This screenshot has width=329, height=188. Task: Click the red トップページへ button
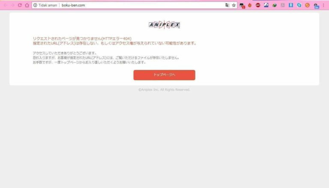coord(164,75)
